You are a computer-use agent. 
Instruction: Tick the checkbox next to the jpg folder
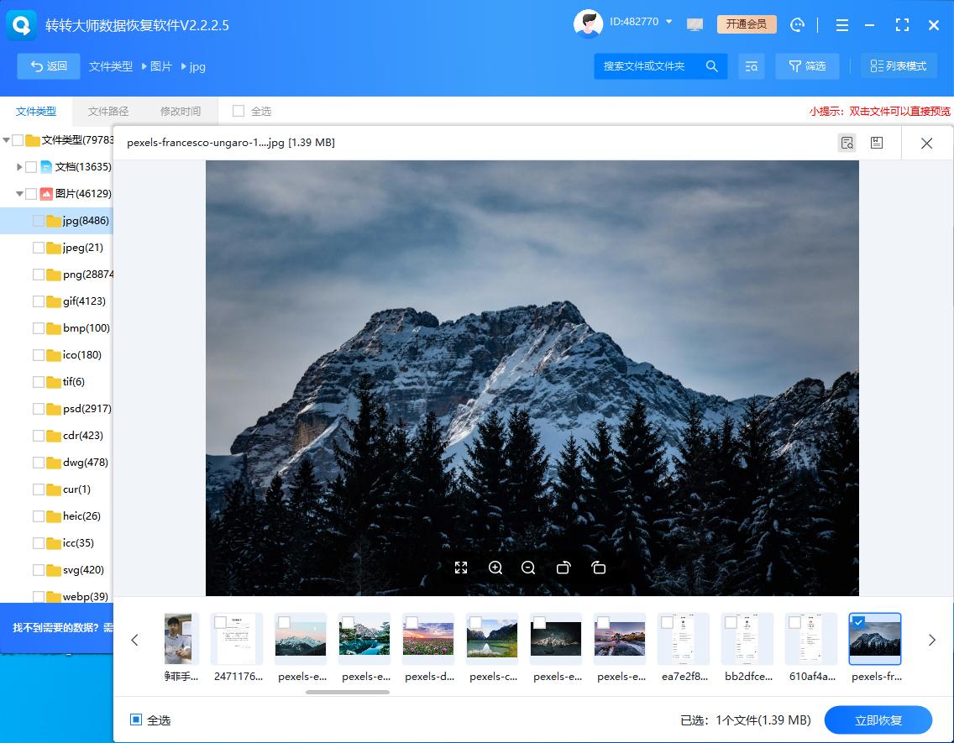pyautogui.click(x=37, y=220)
